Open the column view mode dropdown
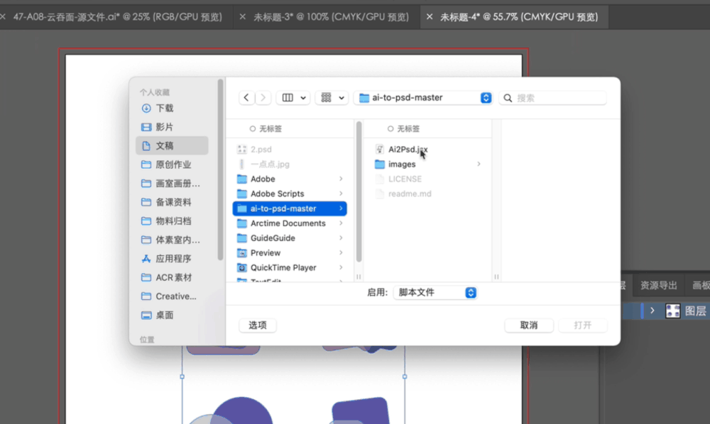 pyautogui.click(x=293, y=98)
